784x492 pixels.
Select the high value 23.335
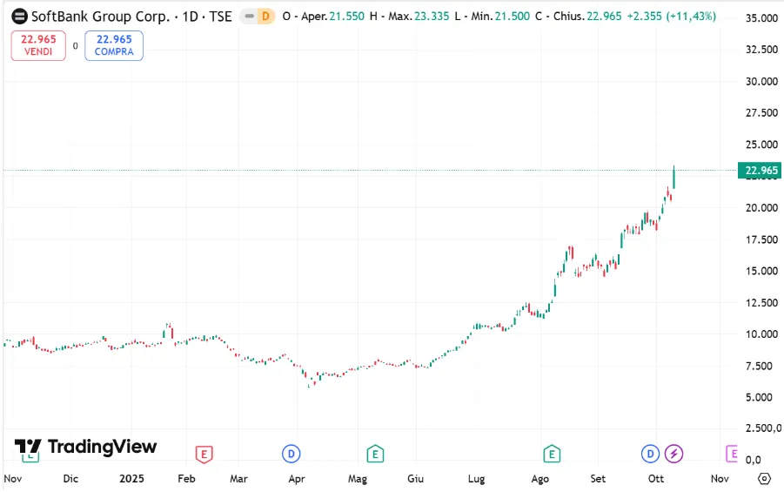(432, 17)
